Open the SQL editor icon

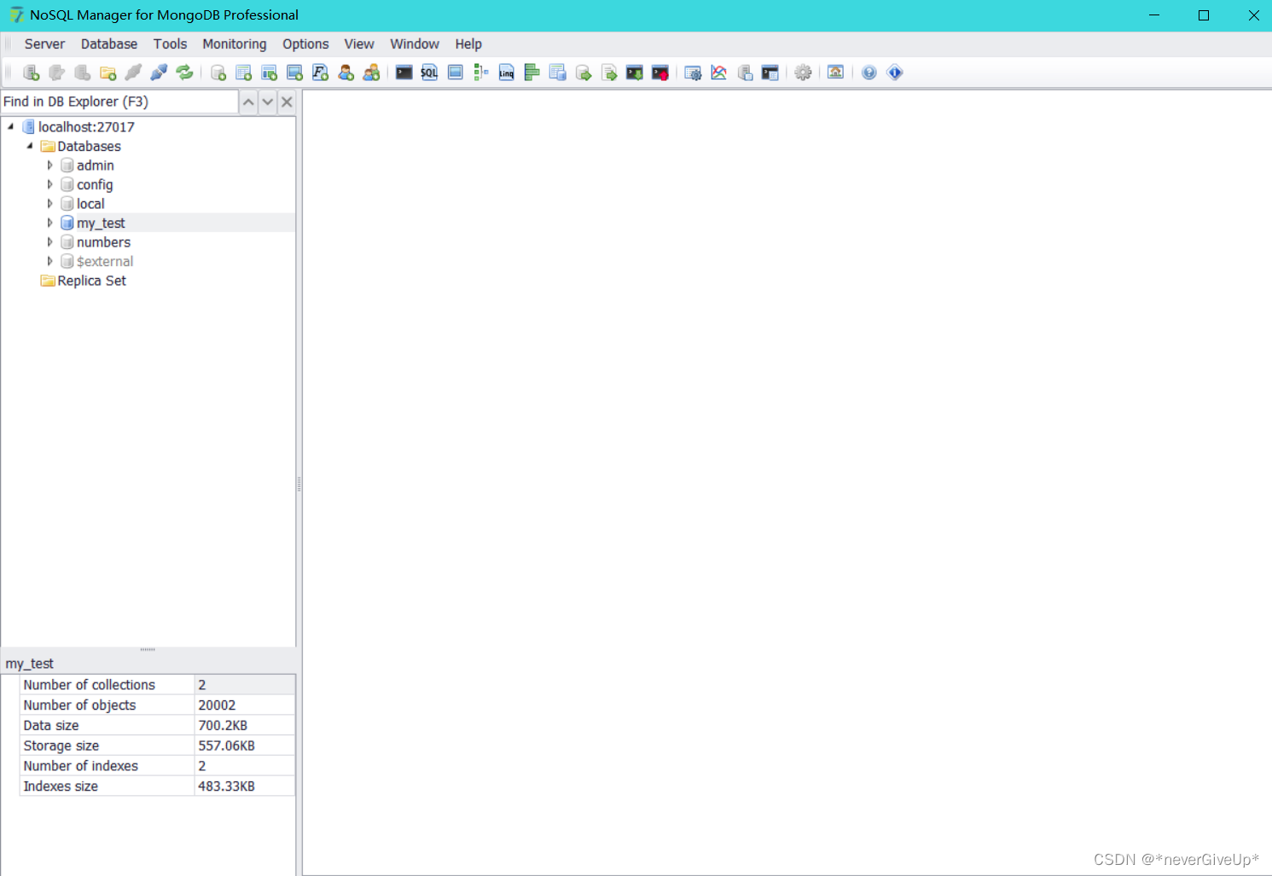[429, 73]
